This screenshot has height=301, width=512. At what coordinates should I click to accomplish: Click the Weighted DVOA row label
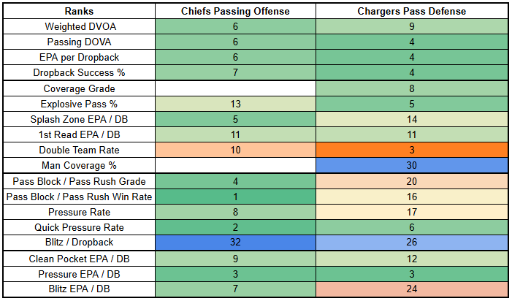79,26
